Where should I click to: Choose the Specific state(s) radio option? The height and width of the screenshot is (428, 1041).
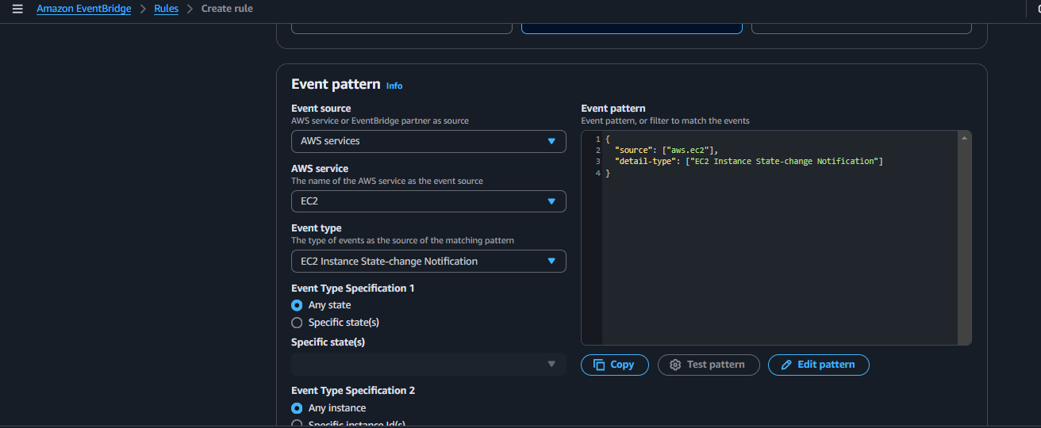[x=297, y=323]
